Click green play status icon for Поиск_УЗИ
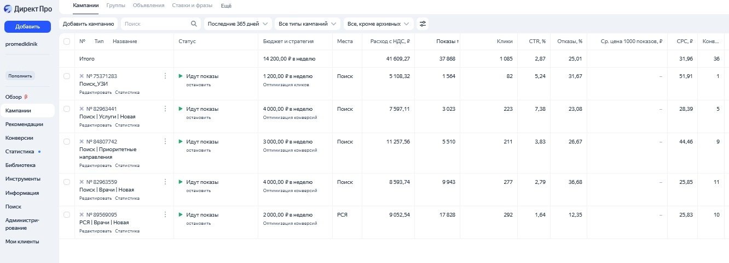Viewport: 729px width, 263px height. click(181, 76)
